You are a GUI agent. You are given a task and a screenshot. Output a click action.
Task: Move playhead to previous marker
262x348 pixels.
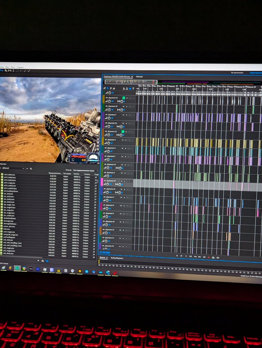click(x=190, y=256)
